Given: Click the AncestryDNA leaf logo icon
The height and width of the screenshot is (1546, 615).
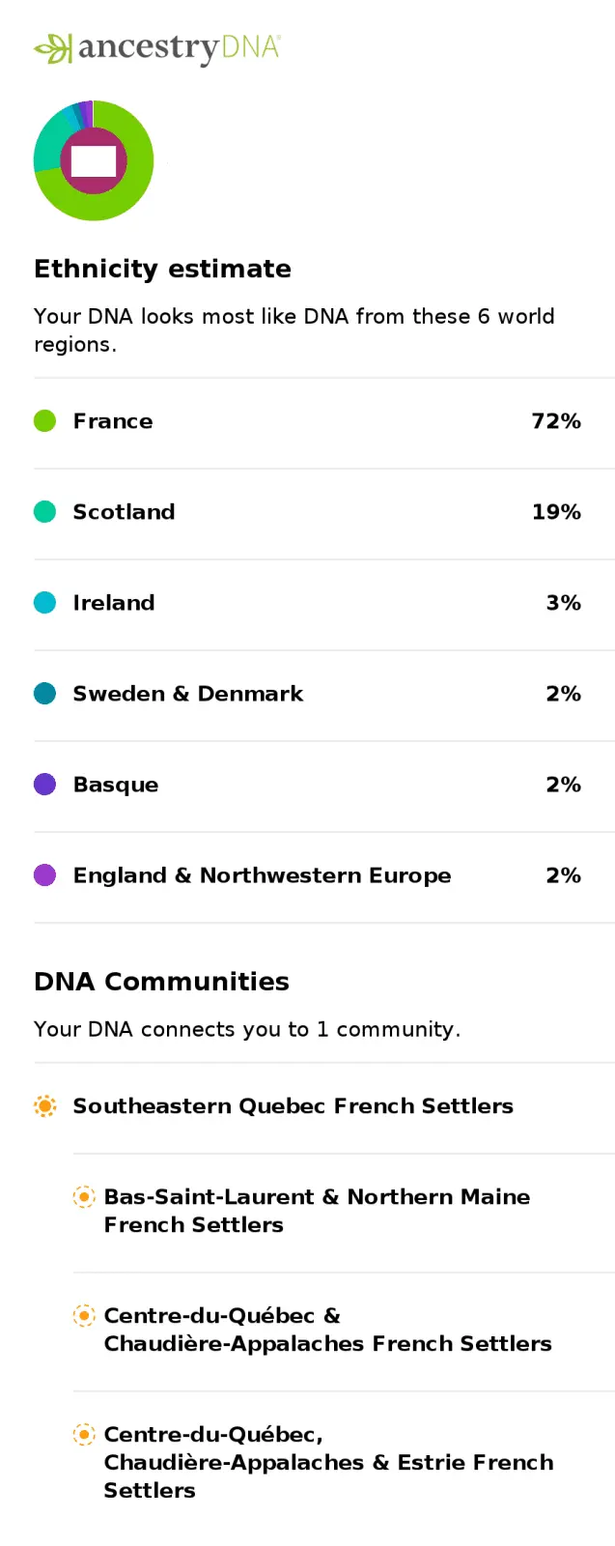Looking at the screenshot, I should 53,48.
